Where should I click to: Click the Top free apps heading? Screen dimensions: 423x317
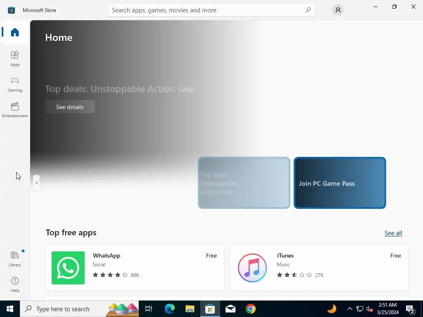[x=71, y=233]
